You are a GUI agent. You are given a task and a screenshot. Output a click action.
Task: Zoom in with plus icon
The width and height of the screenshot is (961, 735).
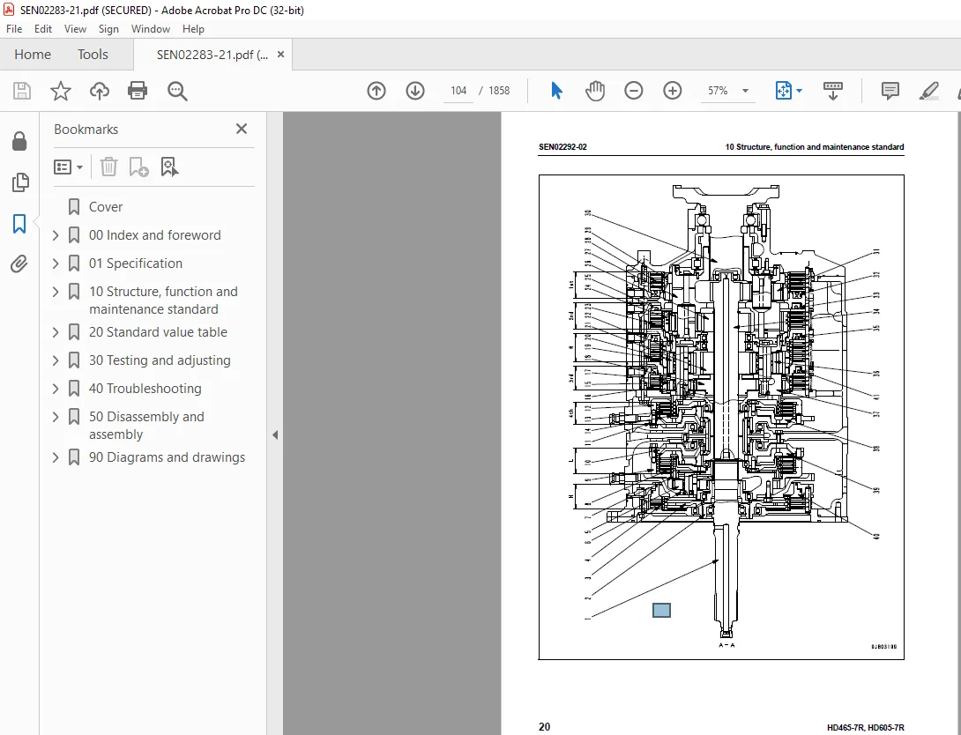tap(673, 91)
